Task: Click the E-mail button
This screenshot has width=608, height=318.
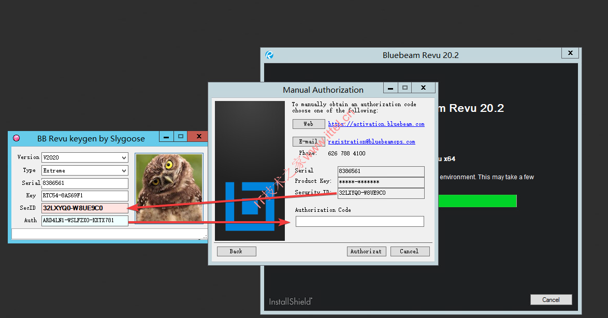Action: tap(309, 141)
